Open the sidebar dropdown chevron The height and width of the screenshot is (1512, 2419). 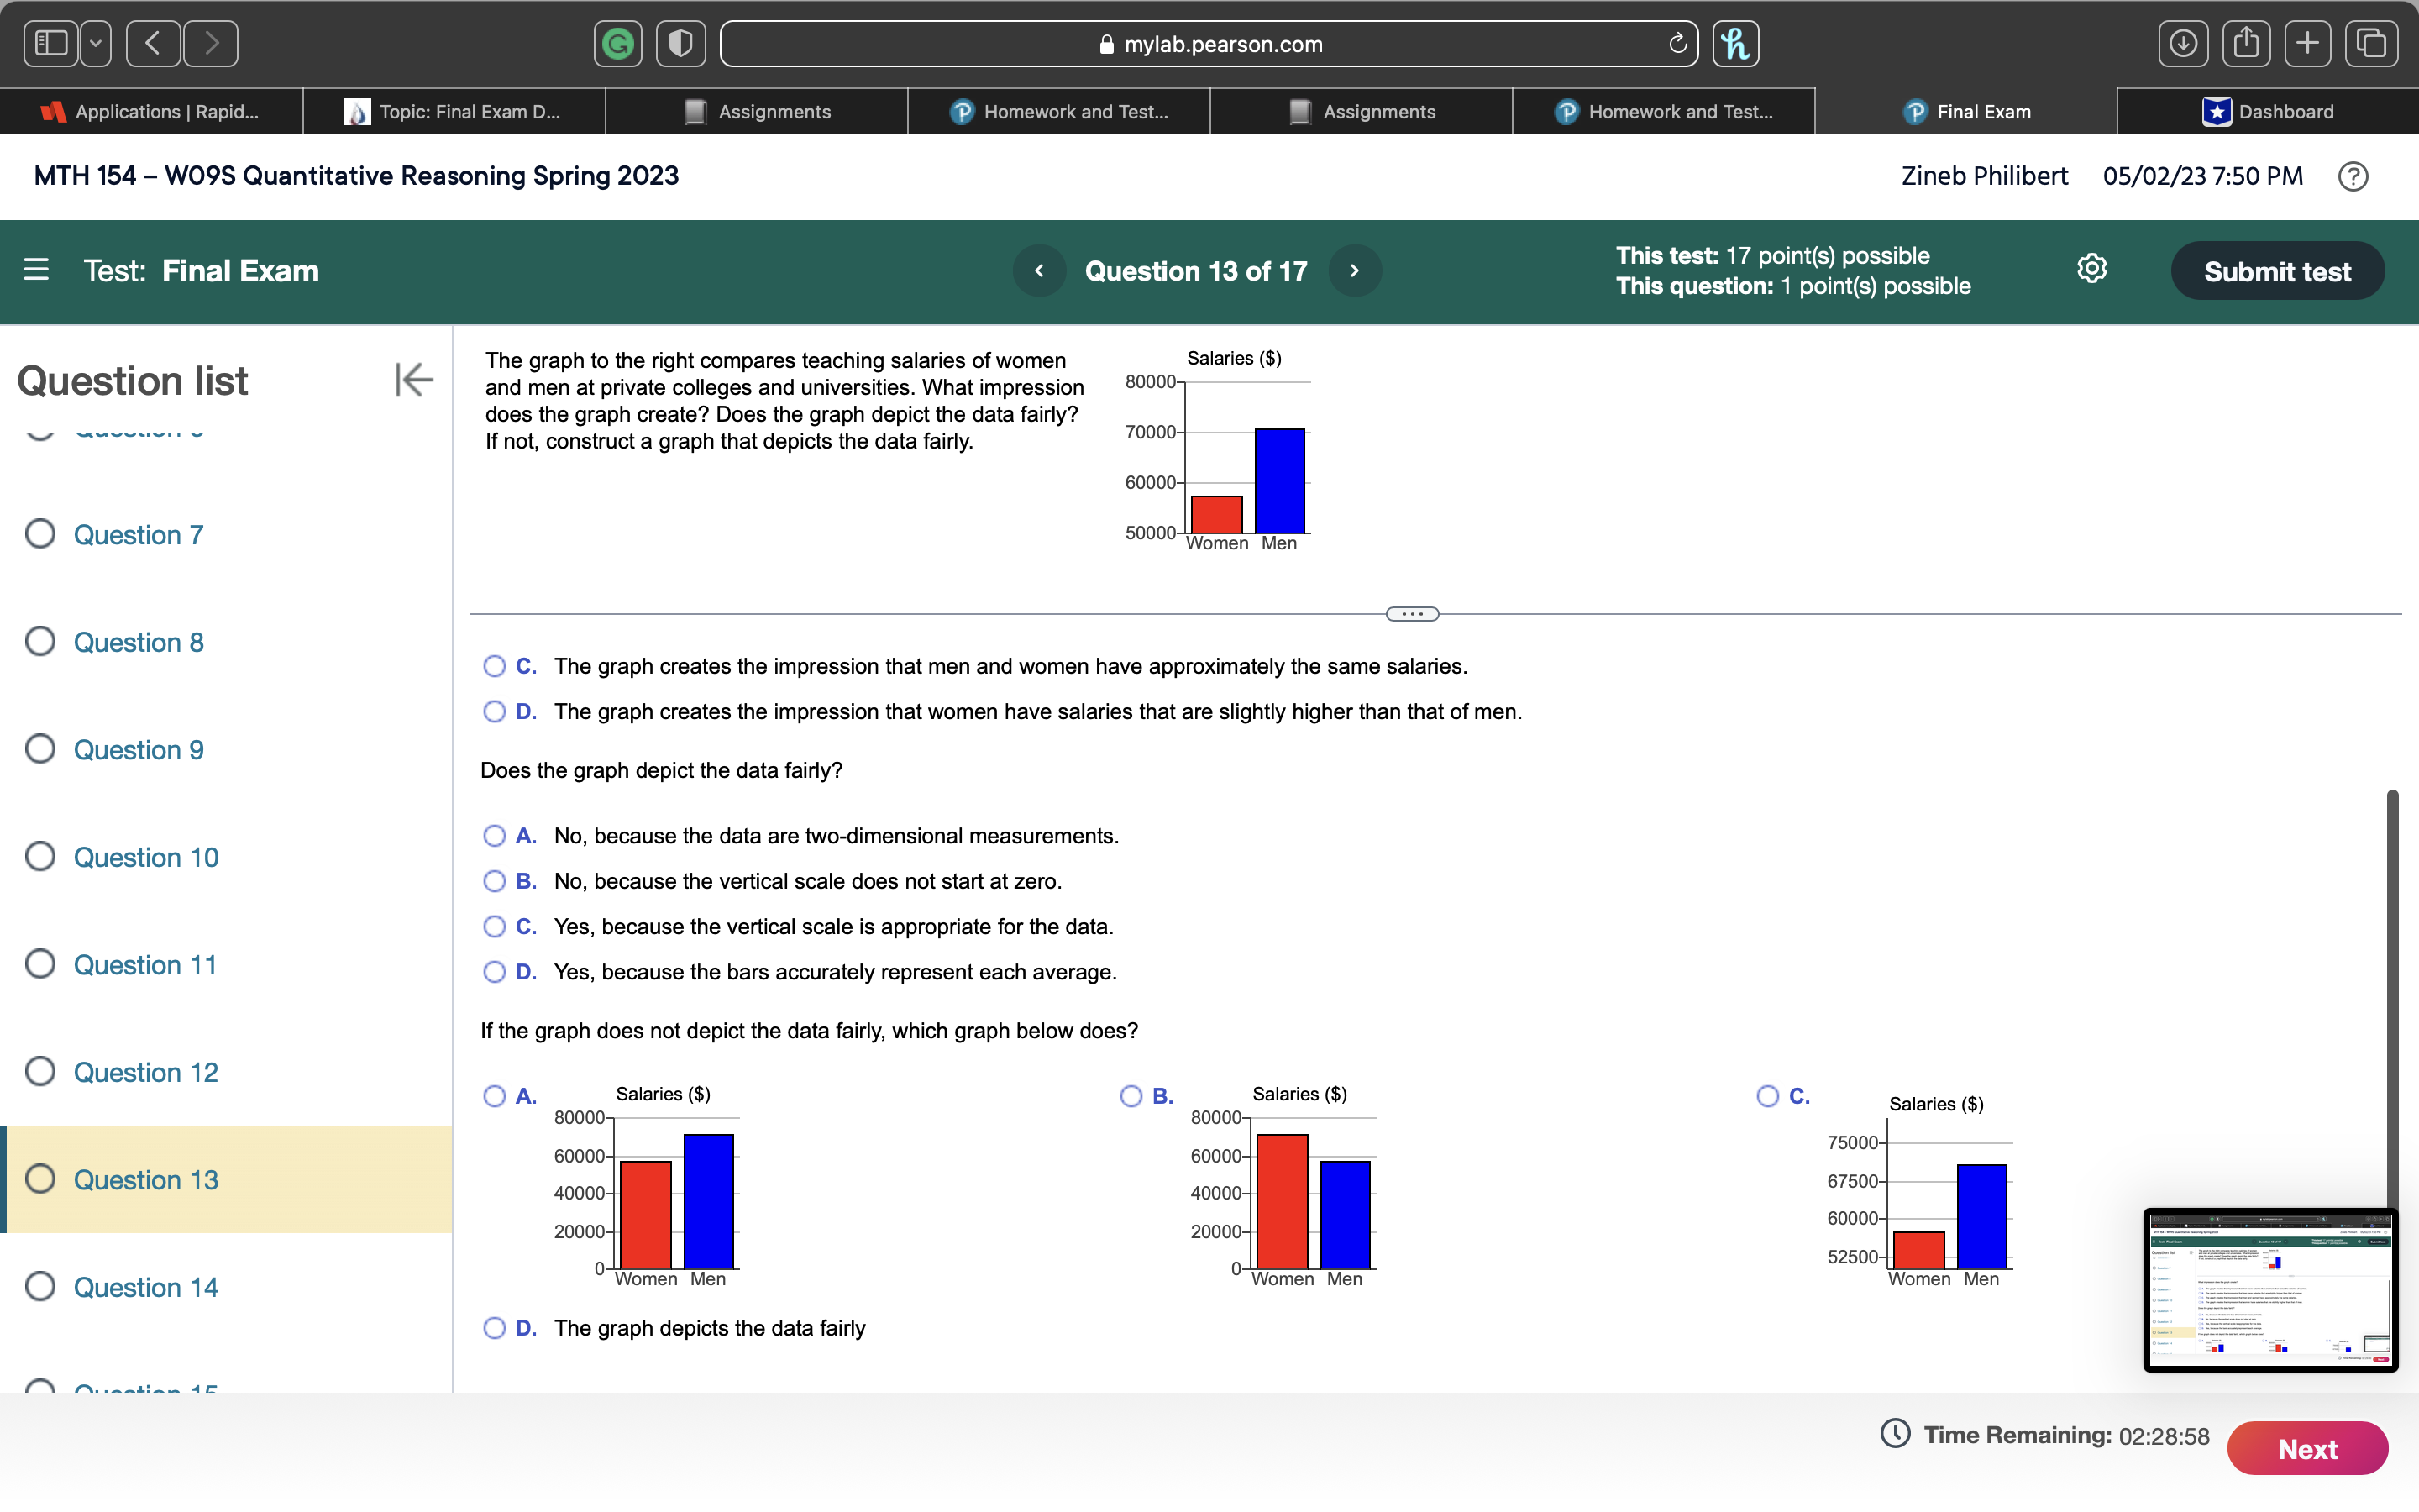(94, 44)
